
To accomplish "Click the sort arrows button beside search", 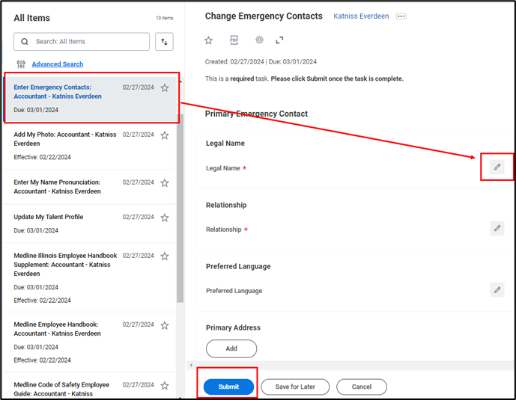I will (164, 42).
